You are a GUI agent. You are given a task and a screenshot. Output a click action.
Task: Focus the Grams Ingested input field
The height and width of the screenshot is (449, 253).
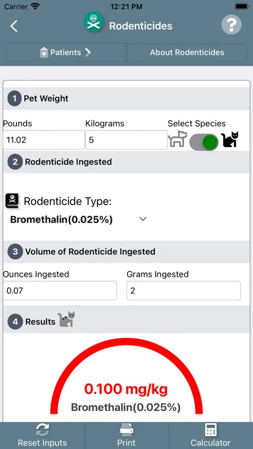[183, 291]
